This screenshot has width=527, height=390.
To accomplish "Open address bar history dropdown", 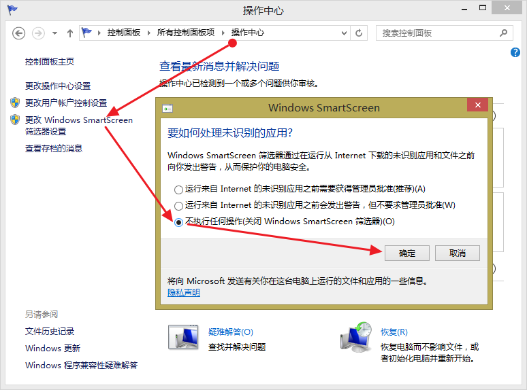I will tap(344, 33).
